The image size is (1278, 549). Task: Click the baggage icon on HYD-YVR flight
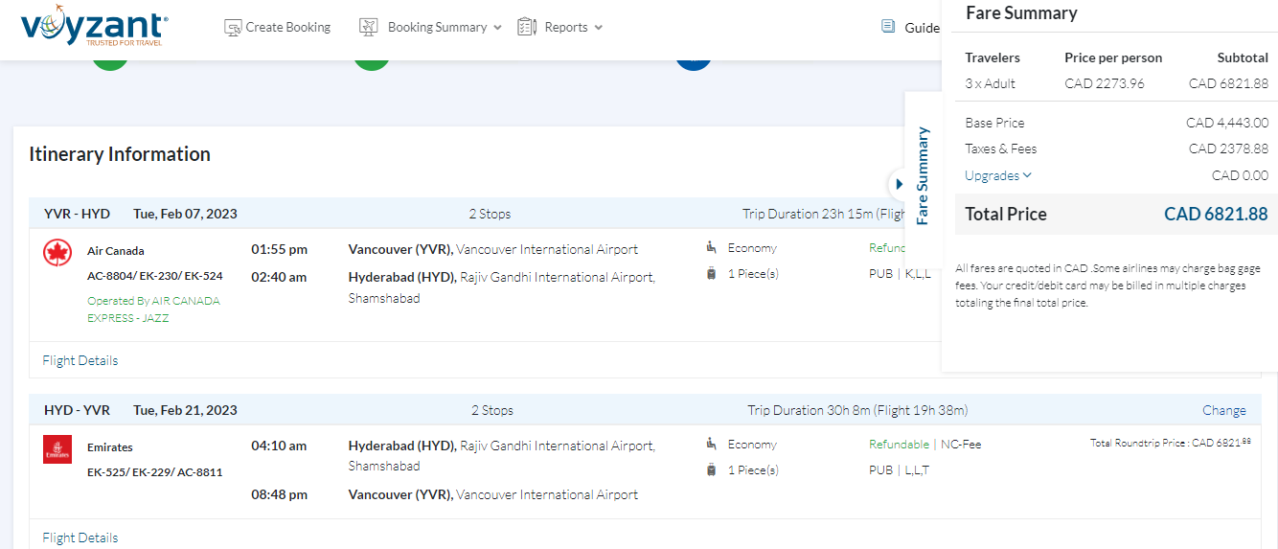[x=711, y=470]
